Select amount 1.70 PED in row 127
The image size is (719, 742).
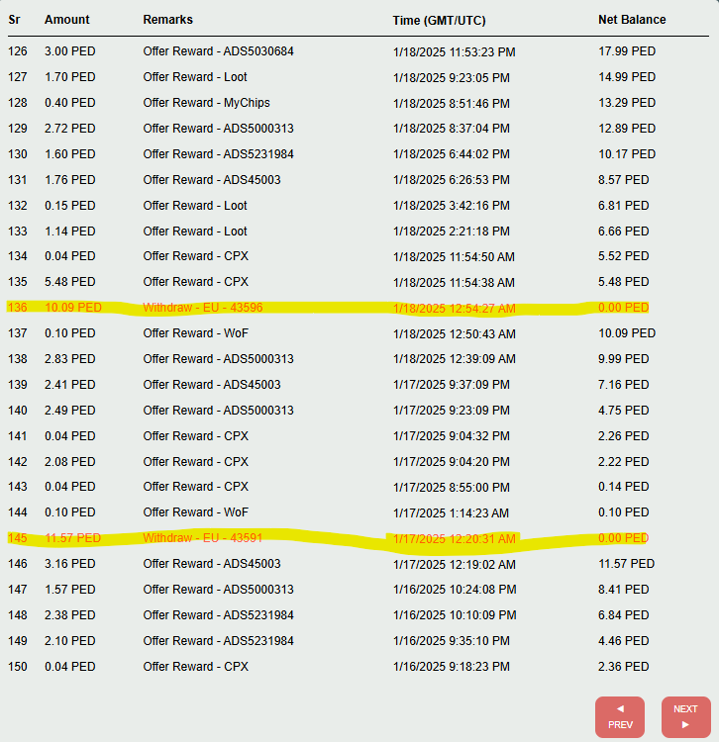(x=70, y=77)
